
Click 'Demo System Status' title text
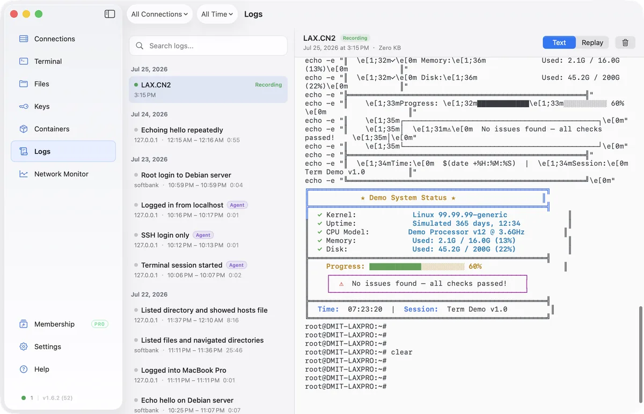coord(408,198)
